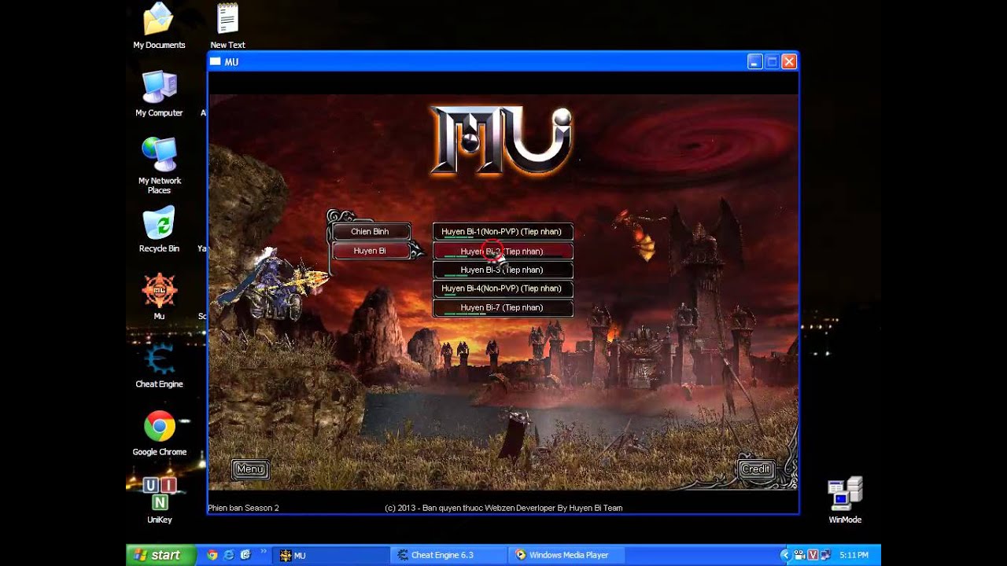
Task: Switch to Cheat Engine 6.3 taskbar item
Action: (x=448, y=555)
